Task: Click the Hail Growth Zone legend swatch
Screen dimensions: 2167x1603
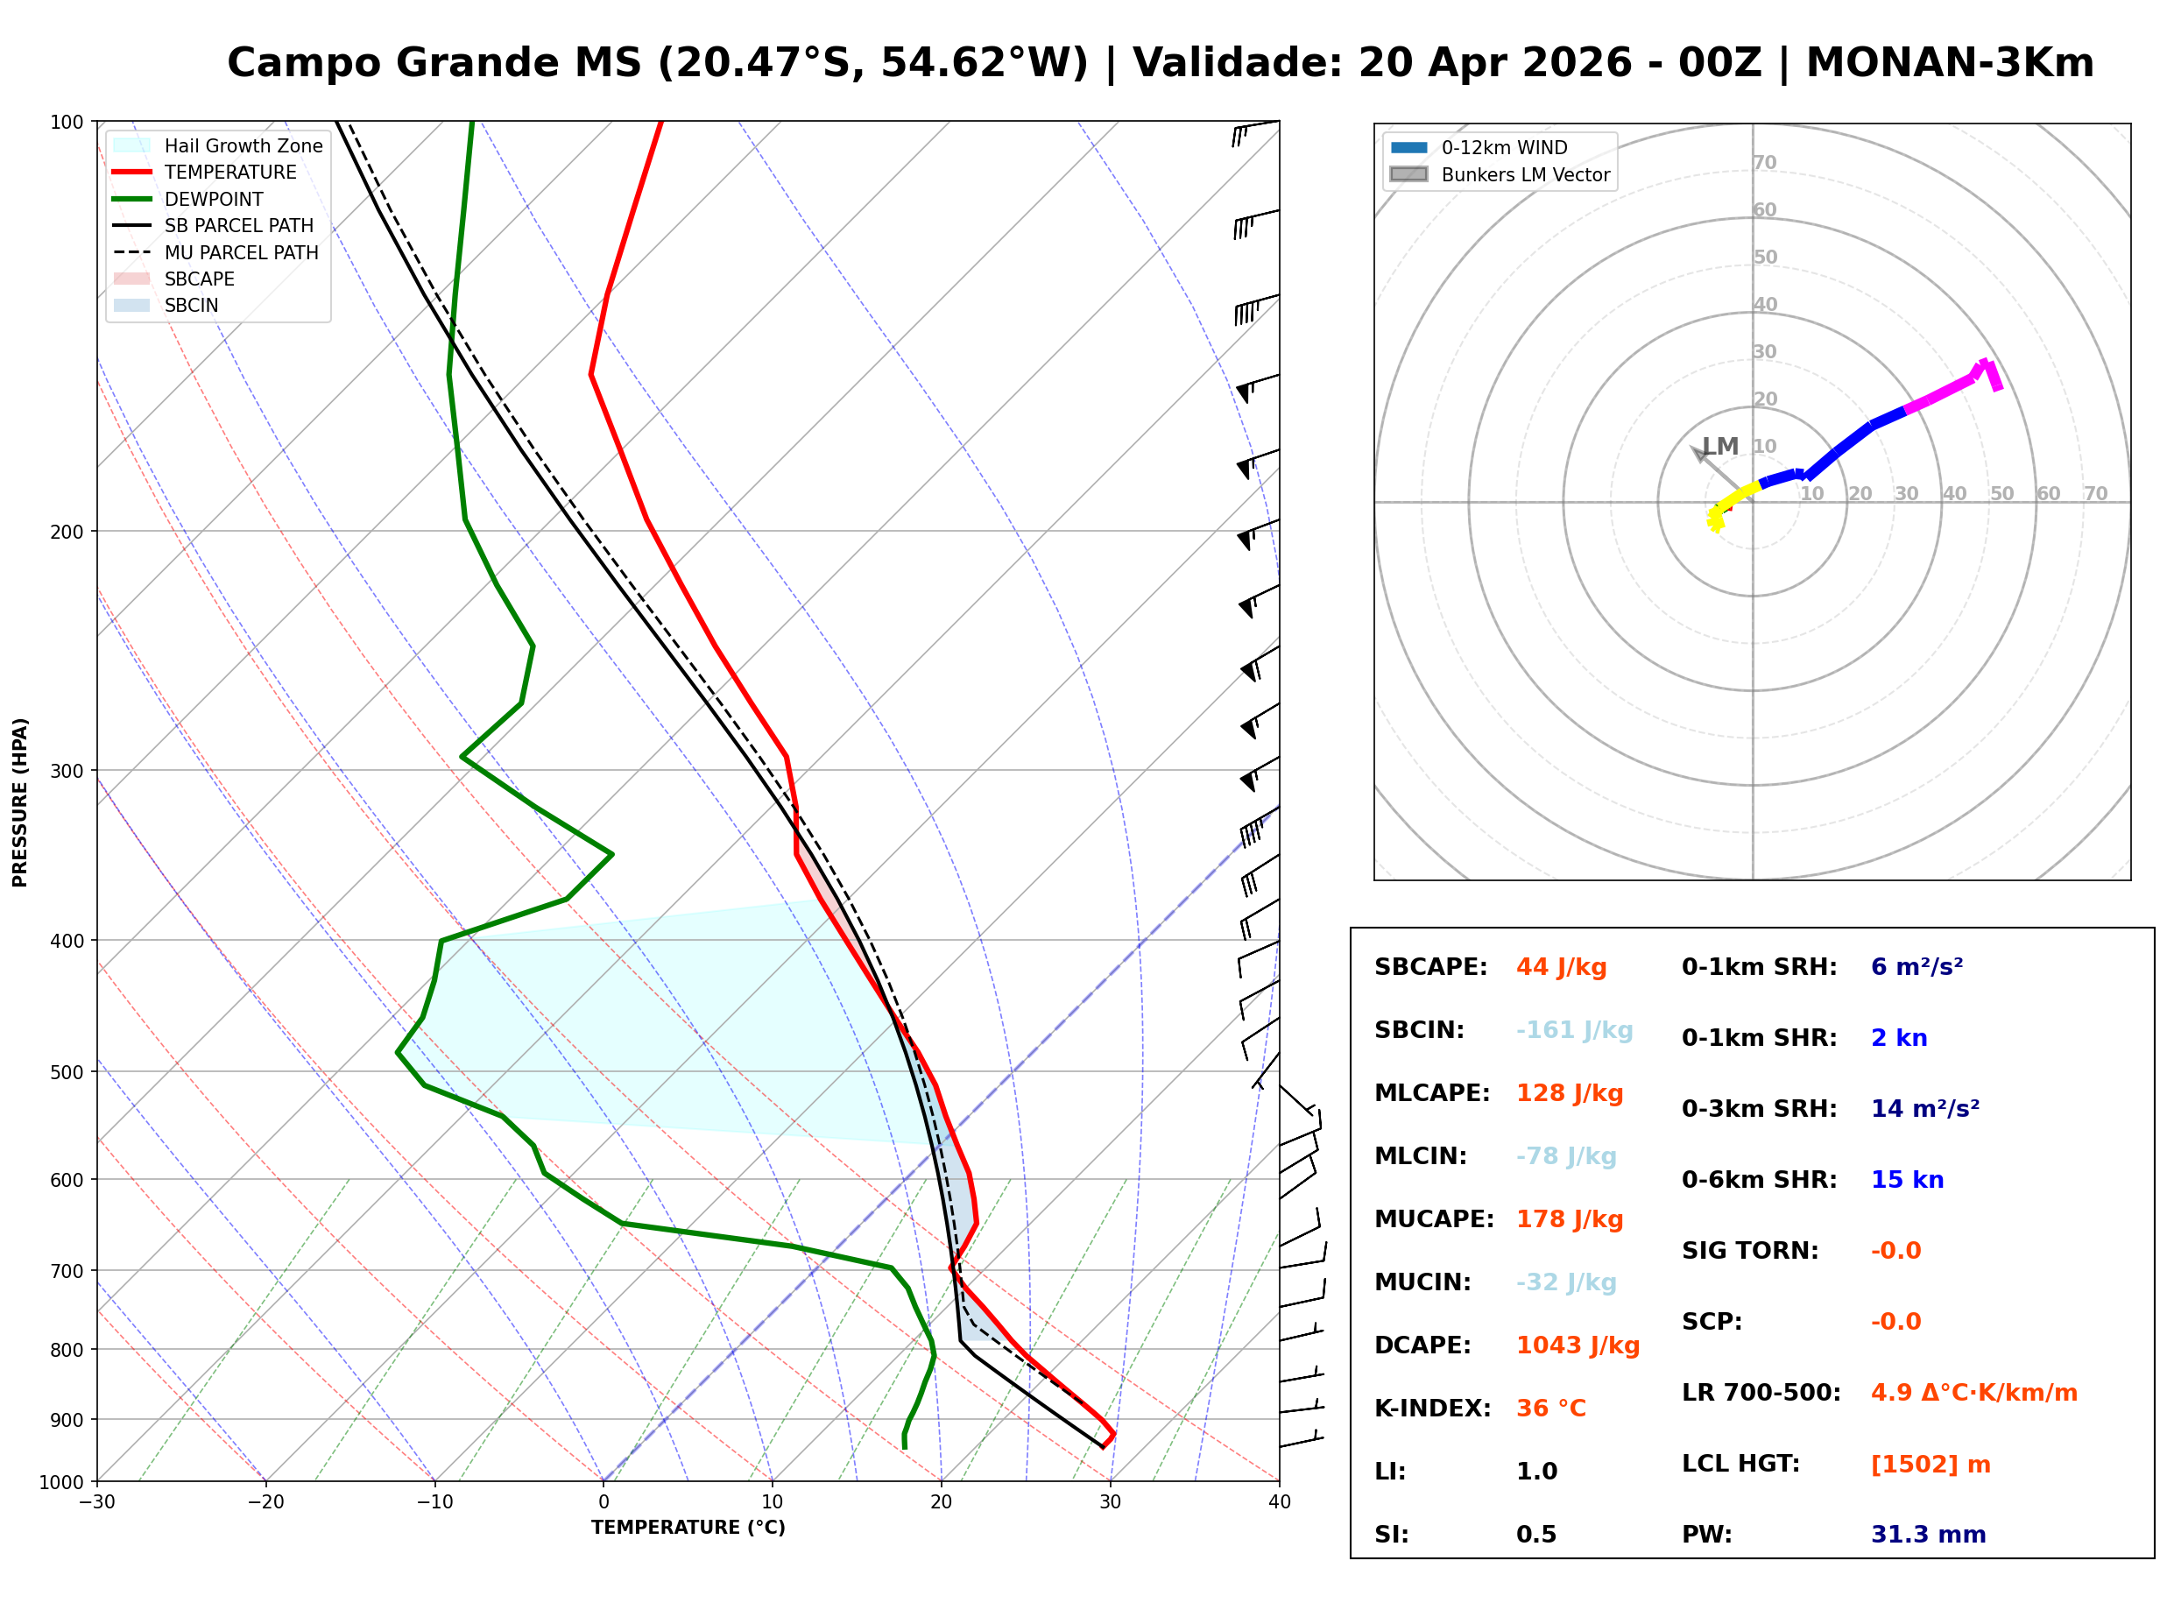Action: coord(132,145)
